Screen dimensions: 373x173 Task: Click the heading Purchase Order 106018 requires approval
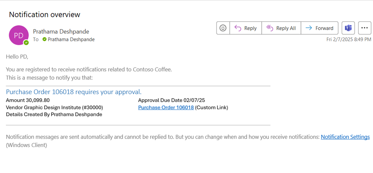pyautogui.click(x=74, y=92)
